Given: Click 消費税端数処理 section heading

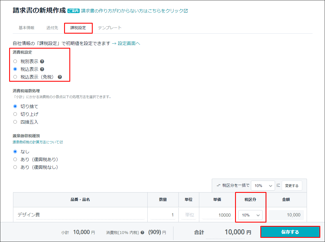Looking at the screenshot, I should 26,91.
